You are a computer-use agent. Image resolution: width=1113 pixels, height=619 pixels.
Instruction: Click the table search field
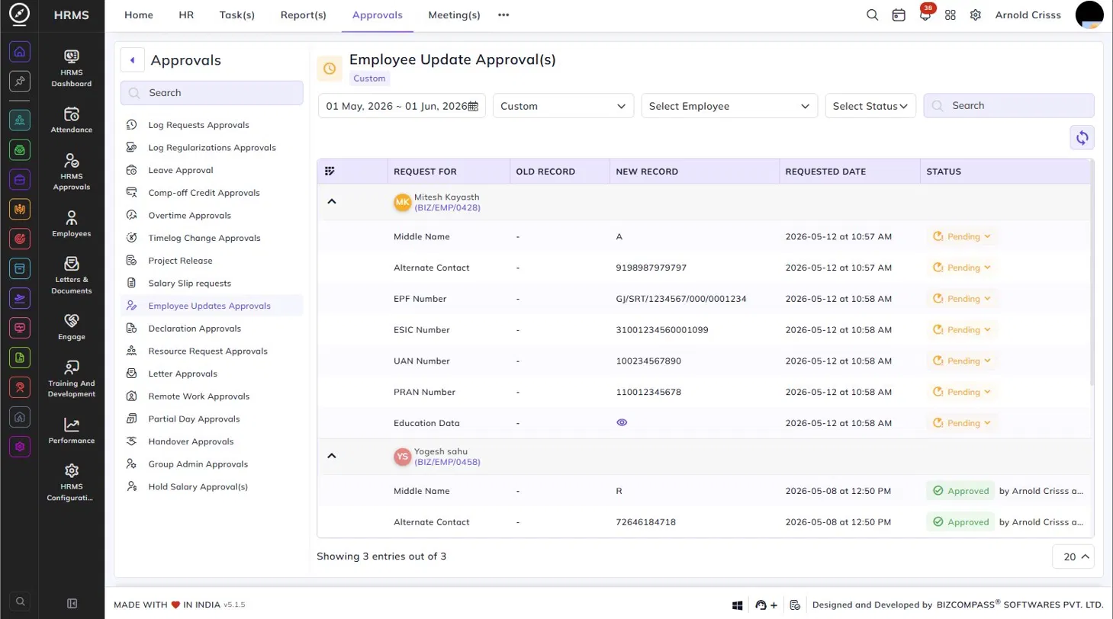pos(1008,106)
